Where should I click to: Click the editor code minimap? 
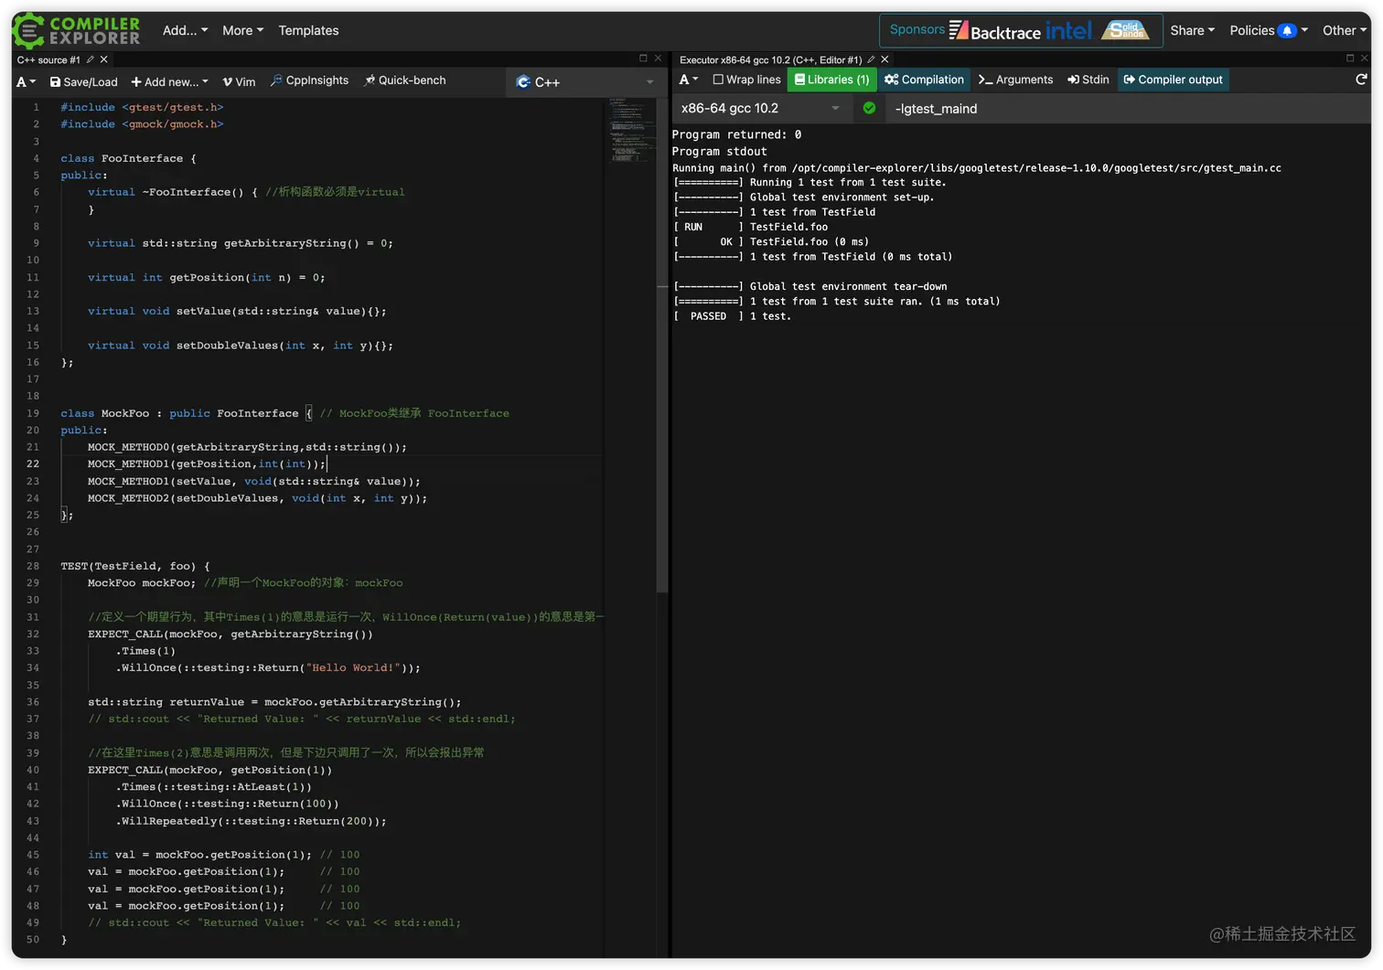pyautogui.click(x=630, y=131)
